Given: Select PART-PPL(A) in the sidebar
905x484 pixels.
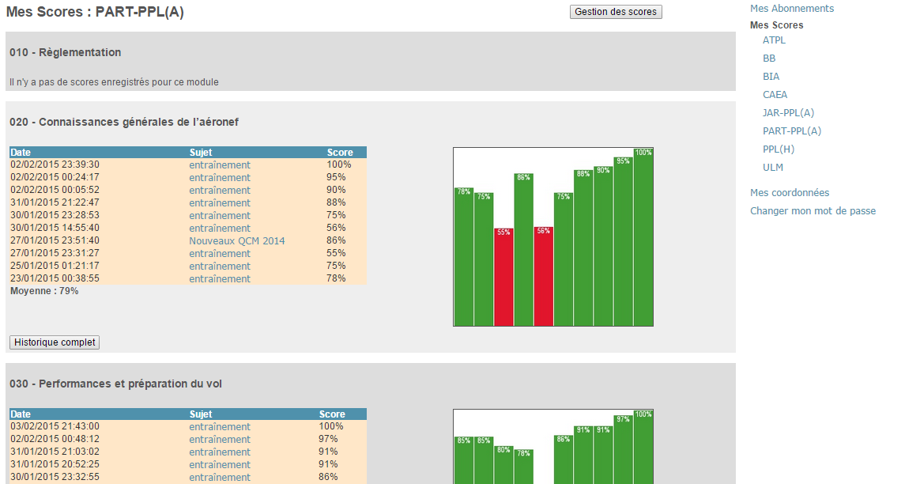Looking at the screenshot, I should tap(791, 131).
